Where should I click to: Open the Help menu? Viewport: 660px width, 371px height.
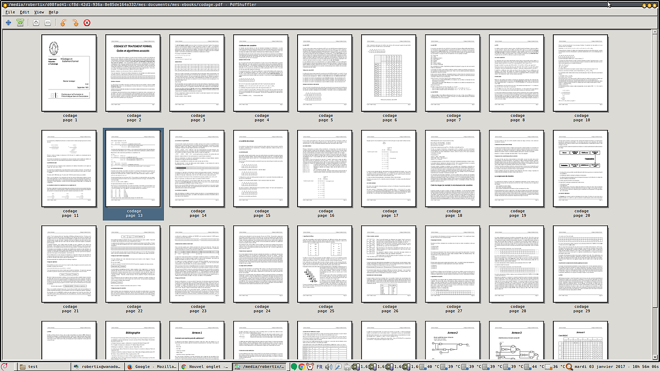53,12
